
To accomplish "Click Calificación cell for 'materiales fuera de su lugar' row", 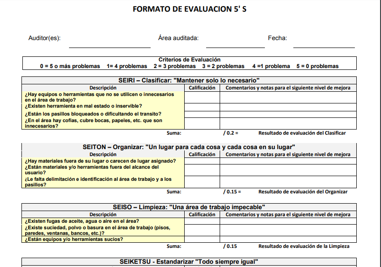I will click(202, 161).
